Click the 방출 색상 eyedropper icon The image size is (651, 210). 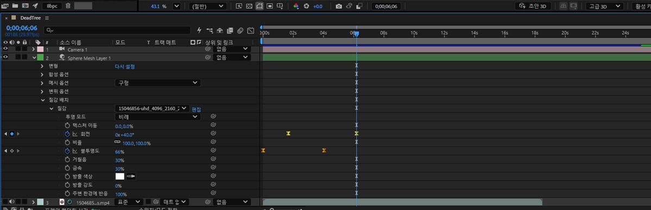coord(131,176)
